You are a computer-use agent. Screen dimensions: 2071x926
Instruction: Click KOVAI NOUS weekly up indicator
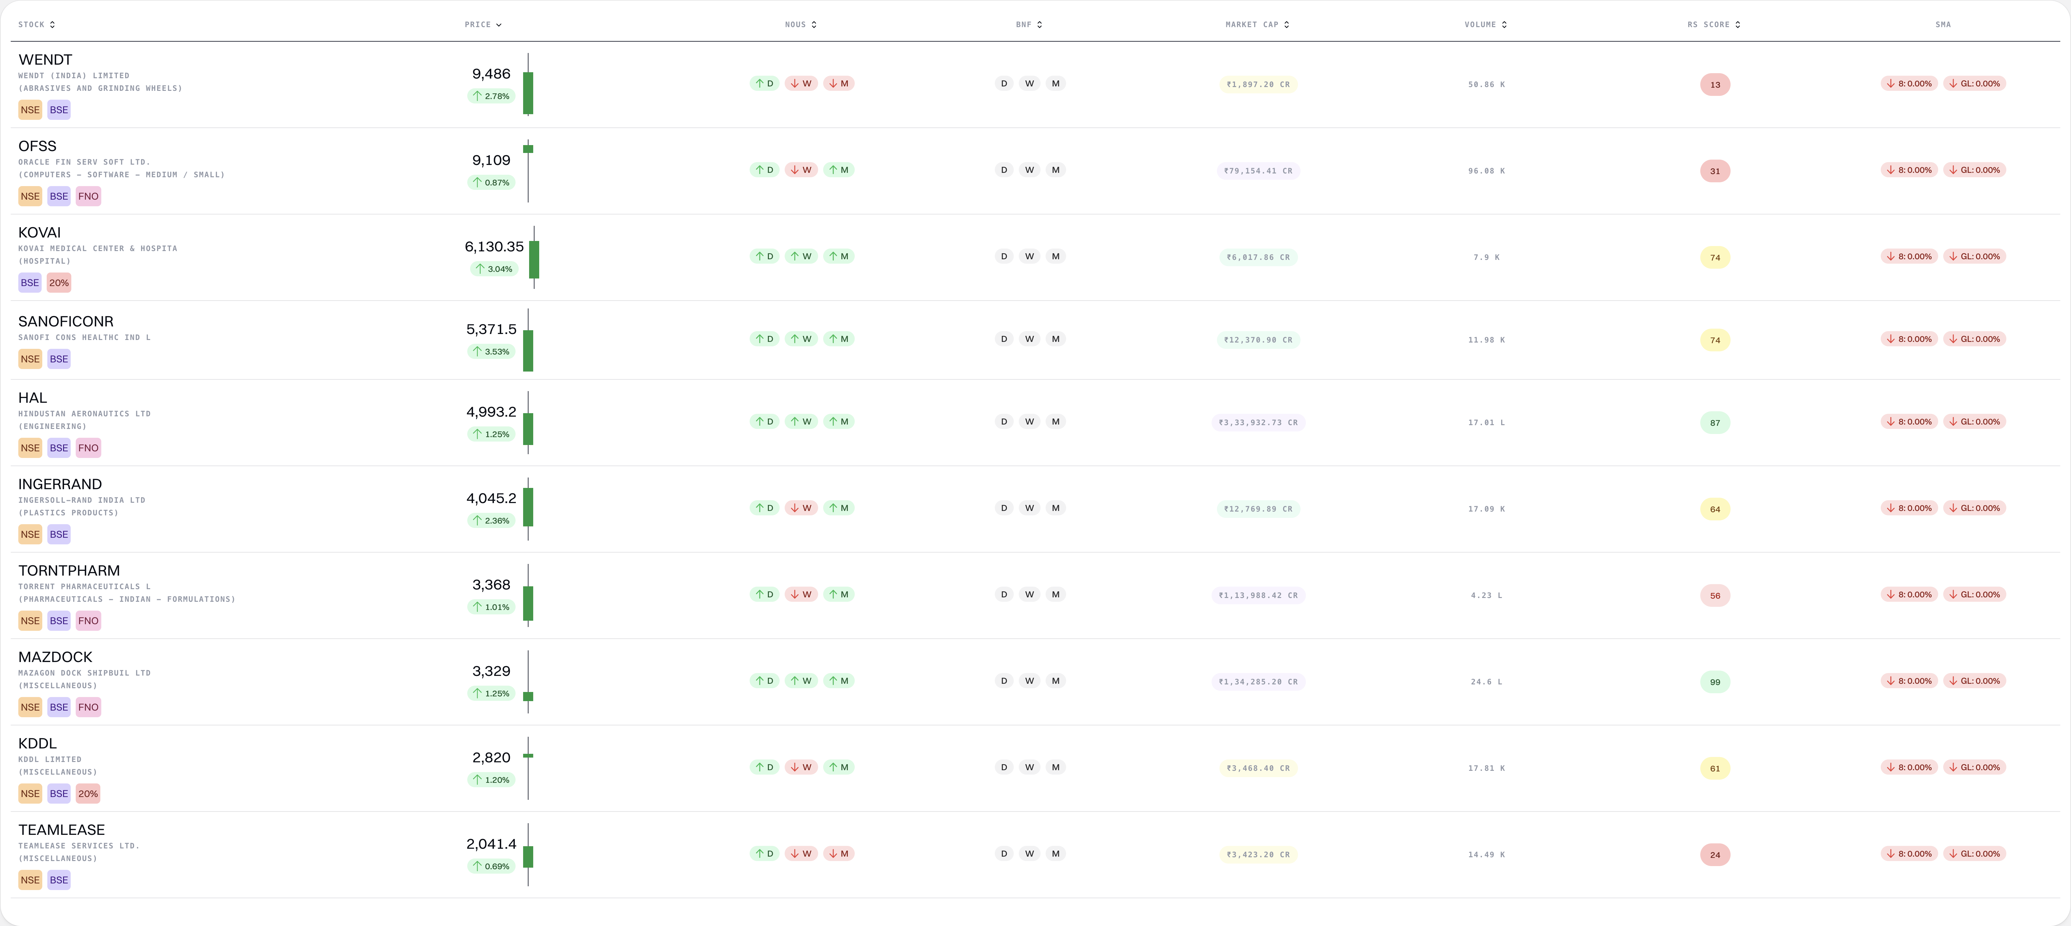coord(801,256)
